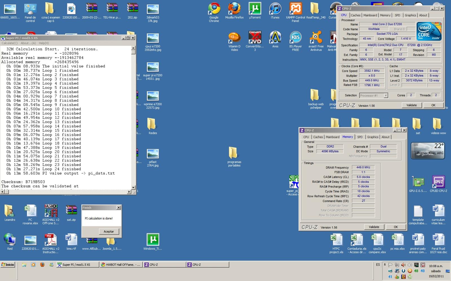
Task: Click Aceptar in the Finish dialog
Action: tap(109, 232)
